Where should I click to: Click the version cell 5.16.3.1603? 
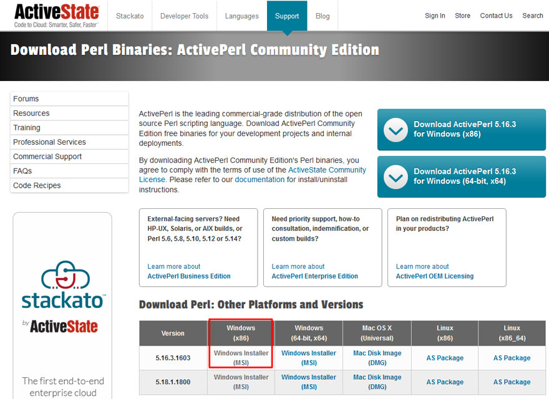click(x=173, y=358)
